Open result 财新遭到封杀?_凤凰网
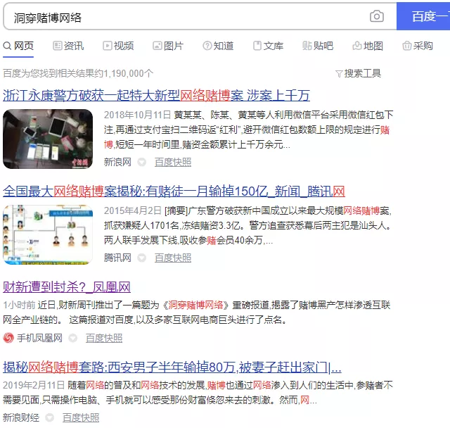This screenshot has height=428, width=450. click(67, 287)
